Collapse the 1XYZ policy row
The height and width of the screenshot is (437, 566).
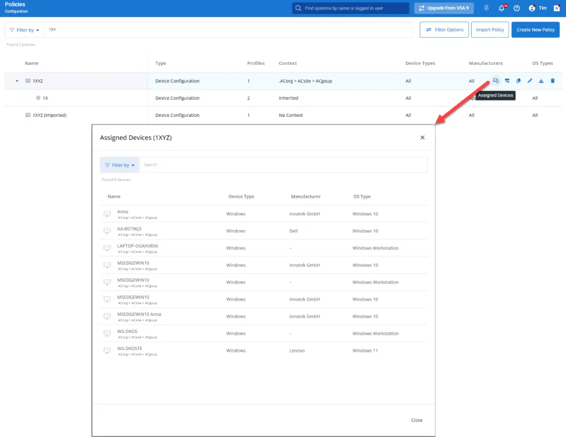coord(17,81)
